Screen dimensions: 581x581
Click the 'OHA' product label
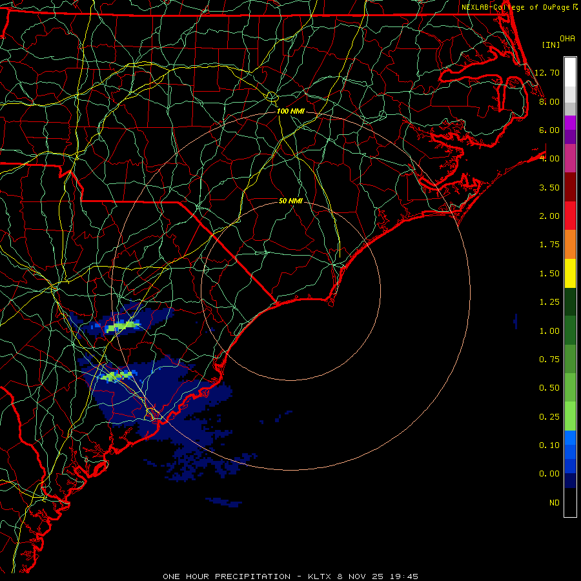[x=567, y=39]
